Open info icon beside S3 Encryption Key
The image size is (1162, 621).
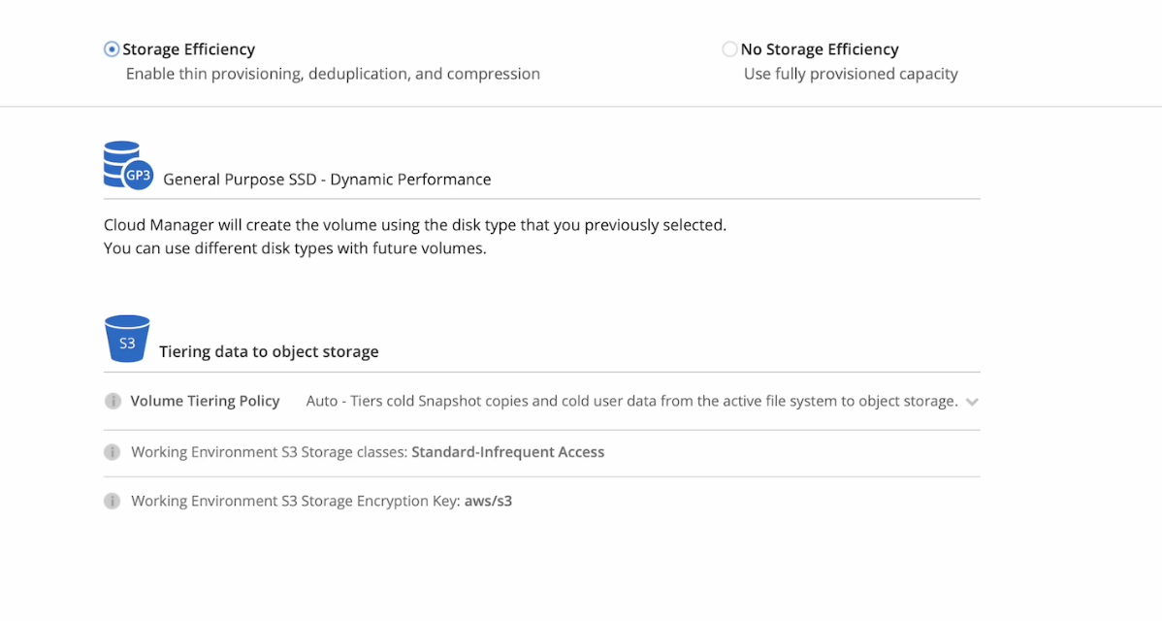(x=113, y=501)
